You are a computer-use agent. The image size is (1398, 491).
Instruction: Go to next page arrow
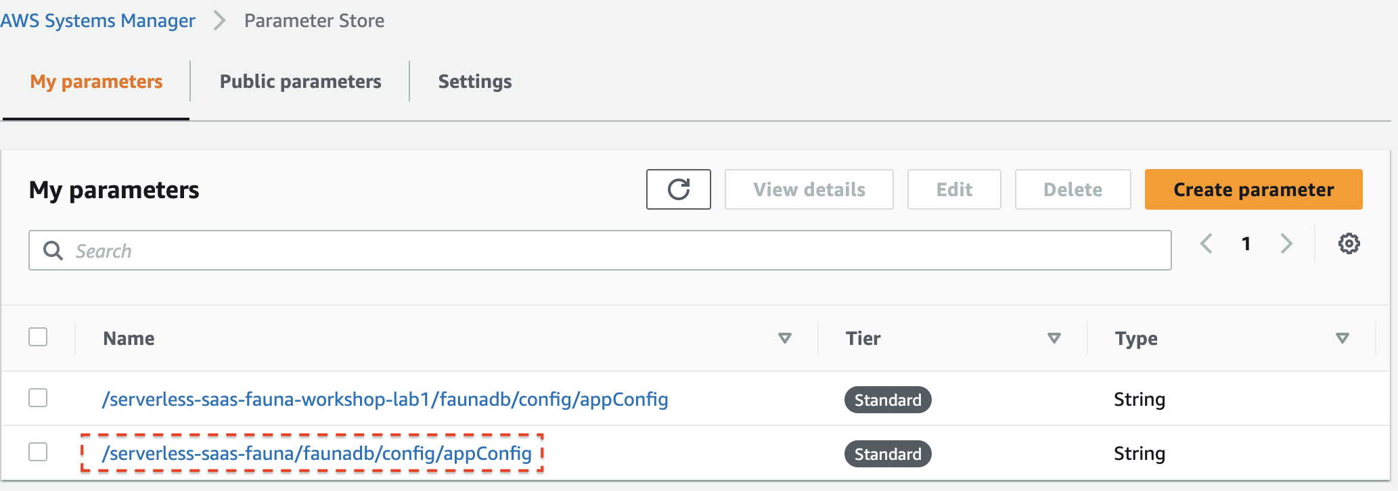pos(1286,243)
